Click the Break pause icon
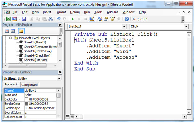195x123 pixels. 79,19
